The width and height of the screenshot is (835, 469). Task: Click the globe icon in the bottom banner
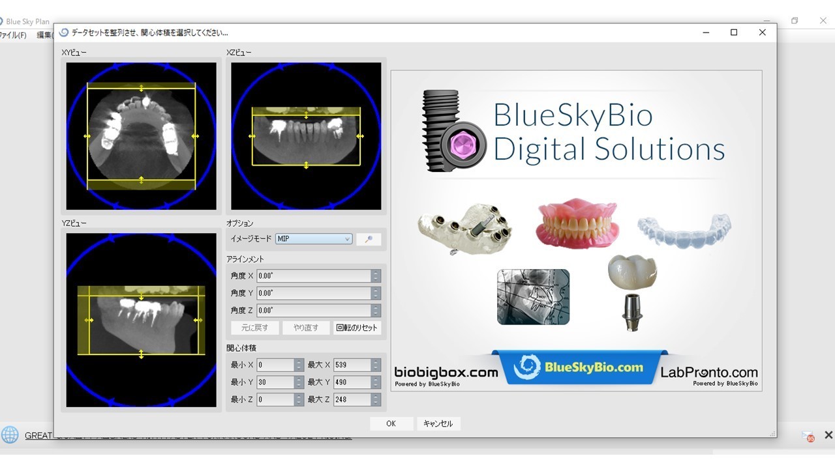(x=10, y=434)
